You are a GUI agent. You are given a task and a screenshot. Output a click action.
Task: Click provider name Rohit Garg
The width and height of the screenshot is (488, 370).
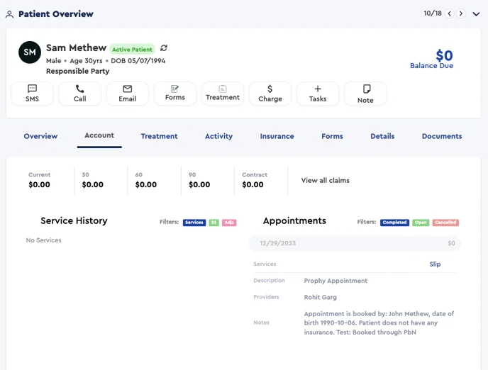tap(321, 297)
